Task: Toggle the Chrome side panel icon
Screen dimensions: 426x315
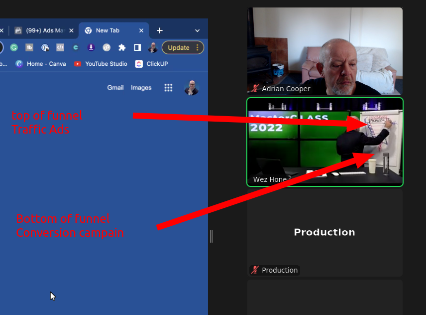Action: pyautogui.click(x=137, y=48)
